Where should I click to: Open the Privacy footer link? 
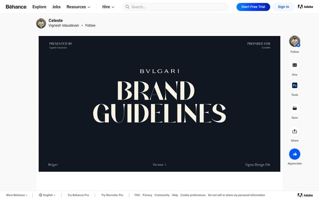point(147,195)
